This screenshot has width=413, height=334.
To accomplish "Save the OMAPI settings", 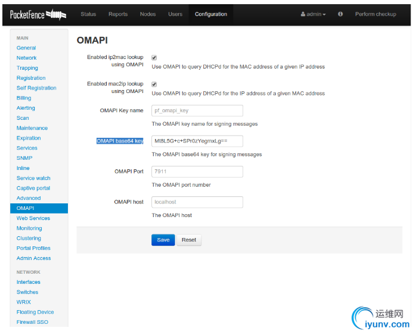I will (x=163, y=240).
